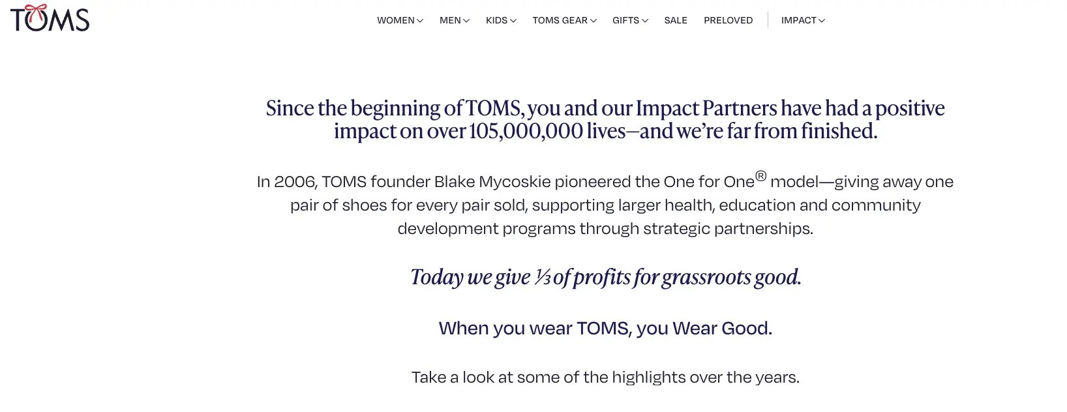The image size is (1067, 412).
Task: Visit the PRELOVED section
Action: tap(728, 20)
